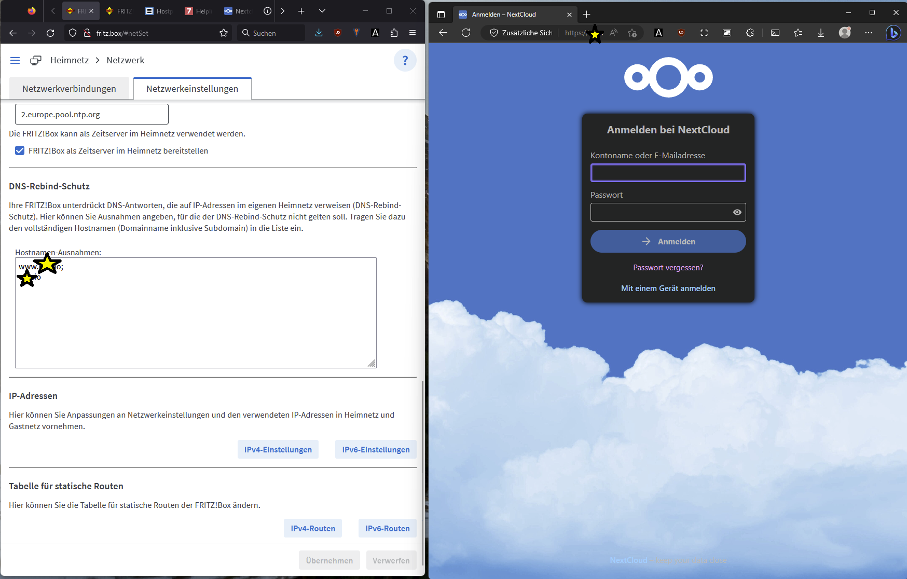Open Firefox downloads panel
This screenshot has width=907, height=579.
[319, 33]
